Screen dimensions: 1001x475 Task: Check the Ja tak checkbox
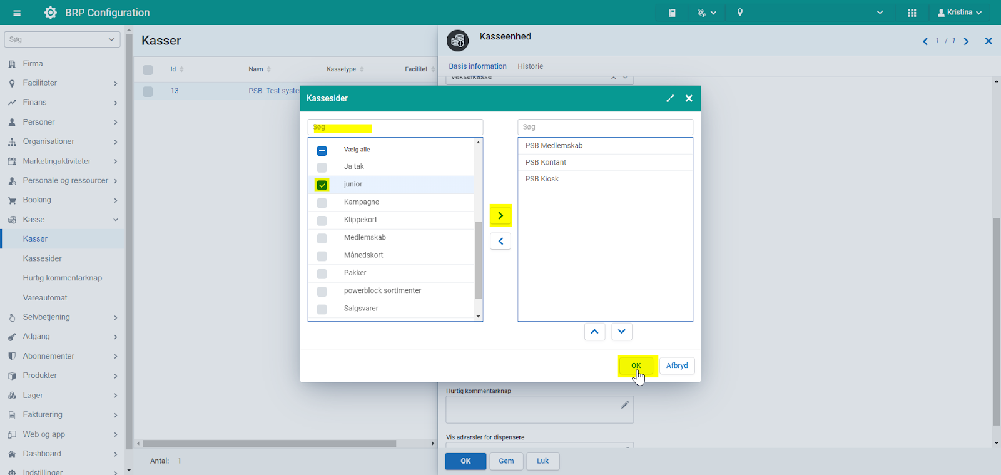point(322,167)
